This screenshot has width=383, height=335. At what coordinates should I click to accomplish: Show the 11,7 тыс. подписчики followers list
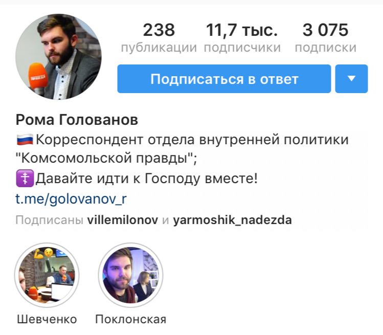242,38
